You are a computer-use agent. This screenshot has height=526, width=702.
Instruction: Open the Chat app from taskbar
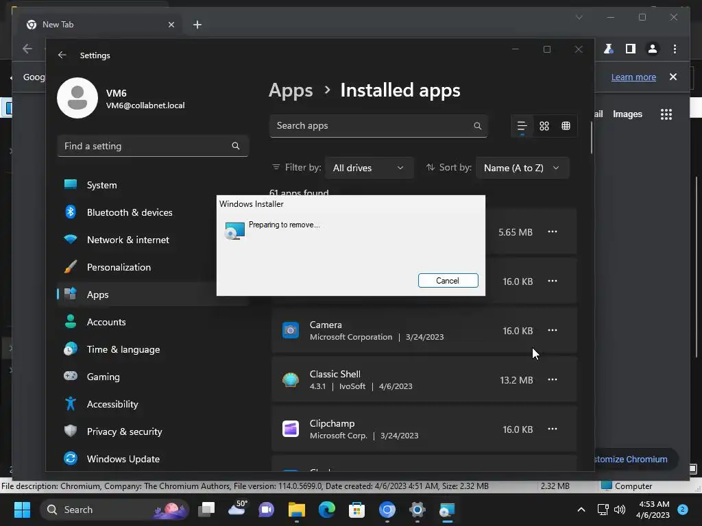[267, 510]
